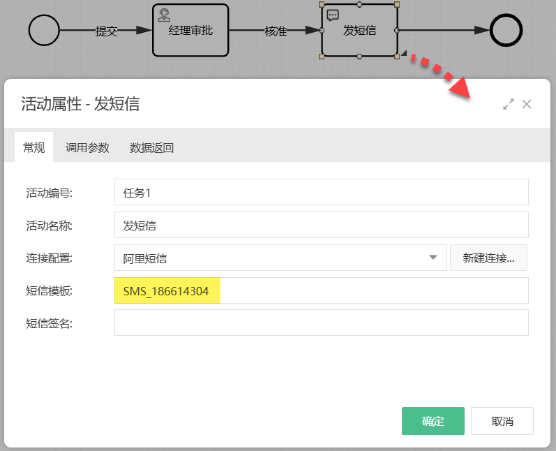Screen dimensions: 556x451
Task: Click the 新建连接... button
Action: pos(488,258)
